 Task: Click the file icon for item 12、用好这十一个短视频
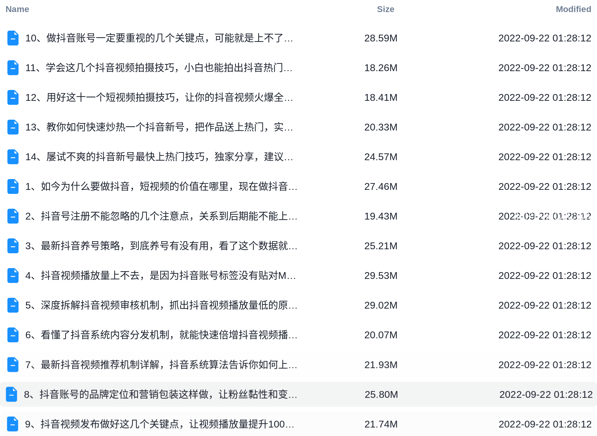coord(13,97)
